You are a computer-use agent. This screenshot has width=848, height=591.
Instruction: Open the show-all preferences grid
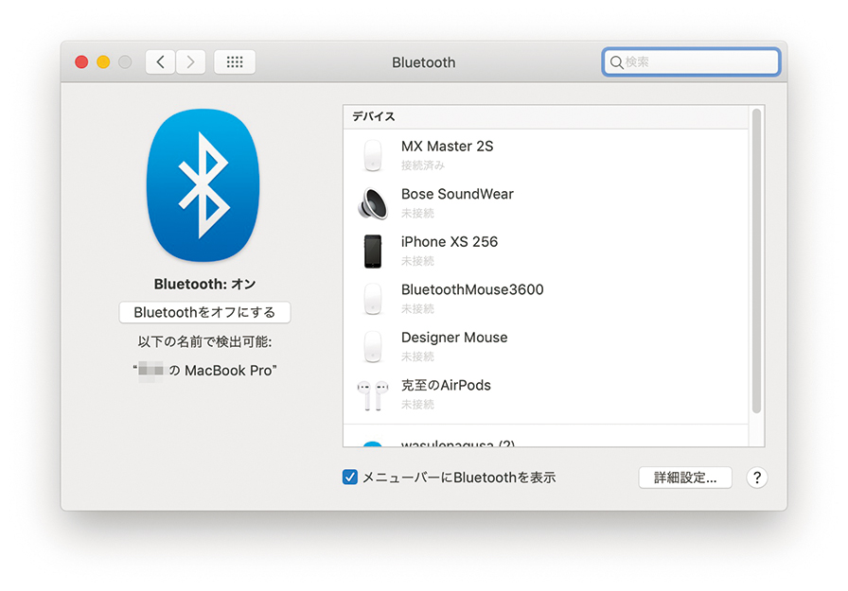coord(235,62)
